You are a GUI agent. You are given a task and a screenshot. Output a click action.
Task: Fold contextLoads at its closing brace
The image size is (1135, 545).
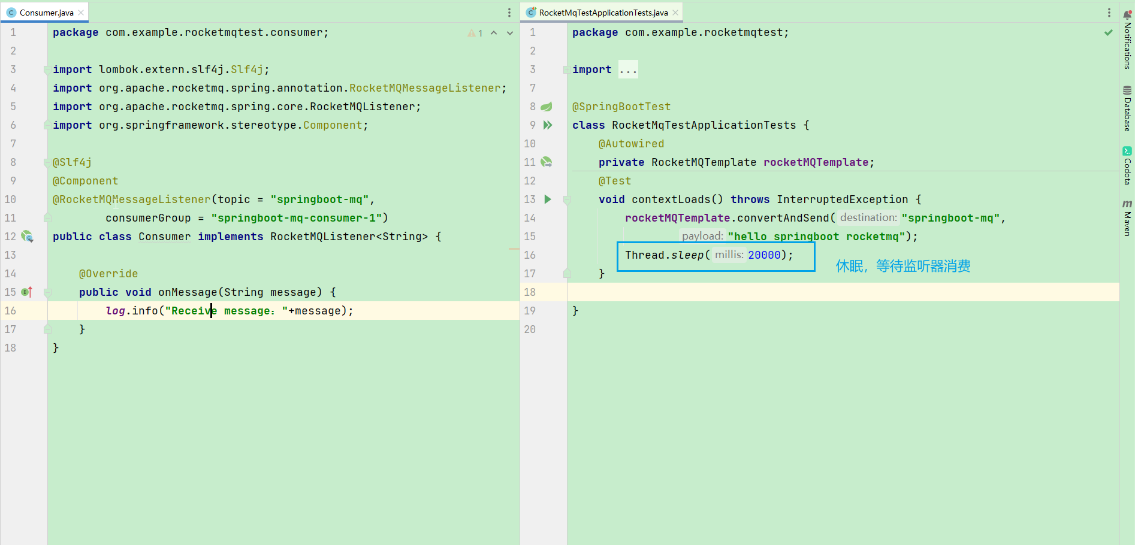[x=567, y=274]
